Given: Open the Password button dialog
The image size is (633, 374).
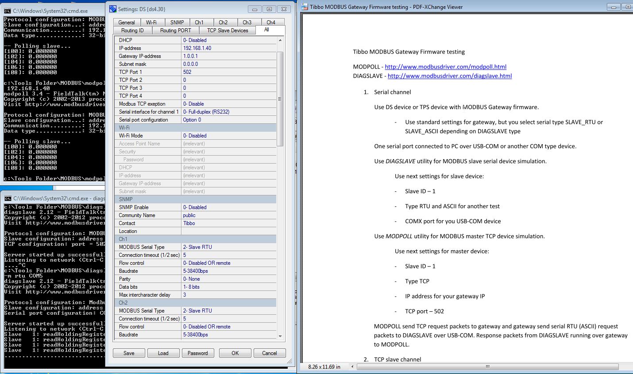Looking at the screenshot, I should tap(198, 353).
